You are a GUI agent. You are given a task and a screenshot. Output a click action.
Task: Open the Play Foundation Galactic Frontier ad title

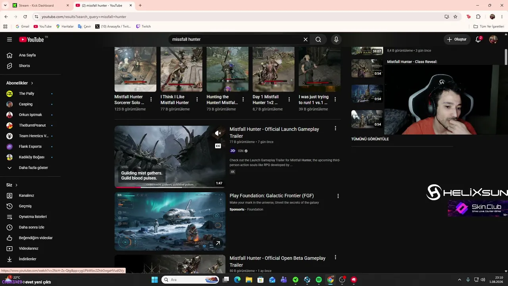271,196
